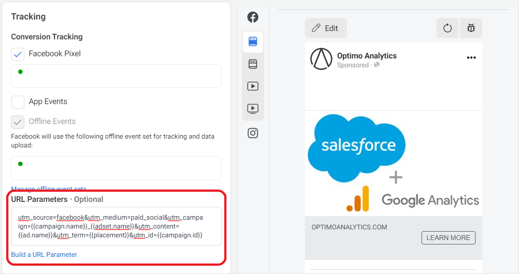This screenshot has height=275, width=519.
Task: Click the OPTIMOANALYTICS.COM display link text
Action: coord(349,227)
